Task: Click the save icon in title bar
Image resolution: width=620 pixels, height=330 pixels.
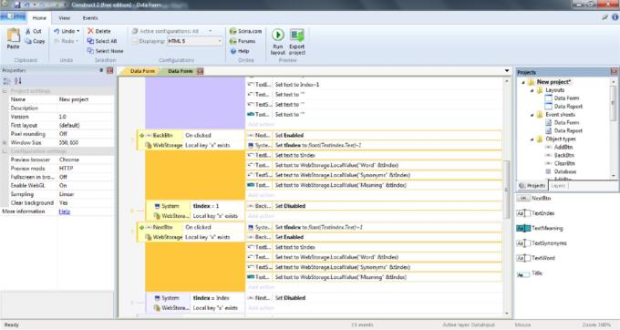Action: [17, 5]
